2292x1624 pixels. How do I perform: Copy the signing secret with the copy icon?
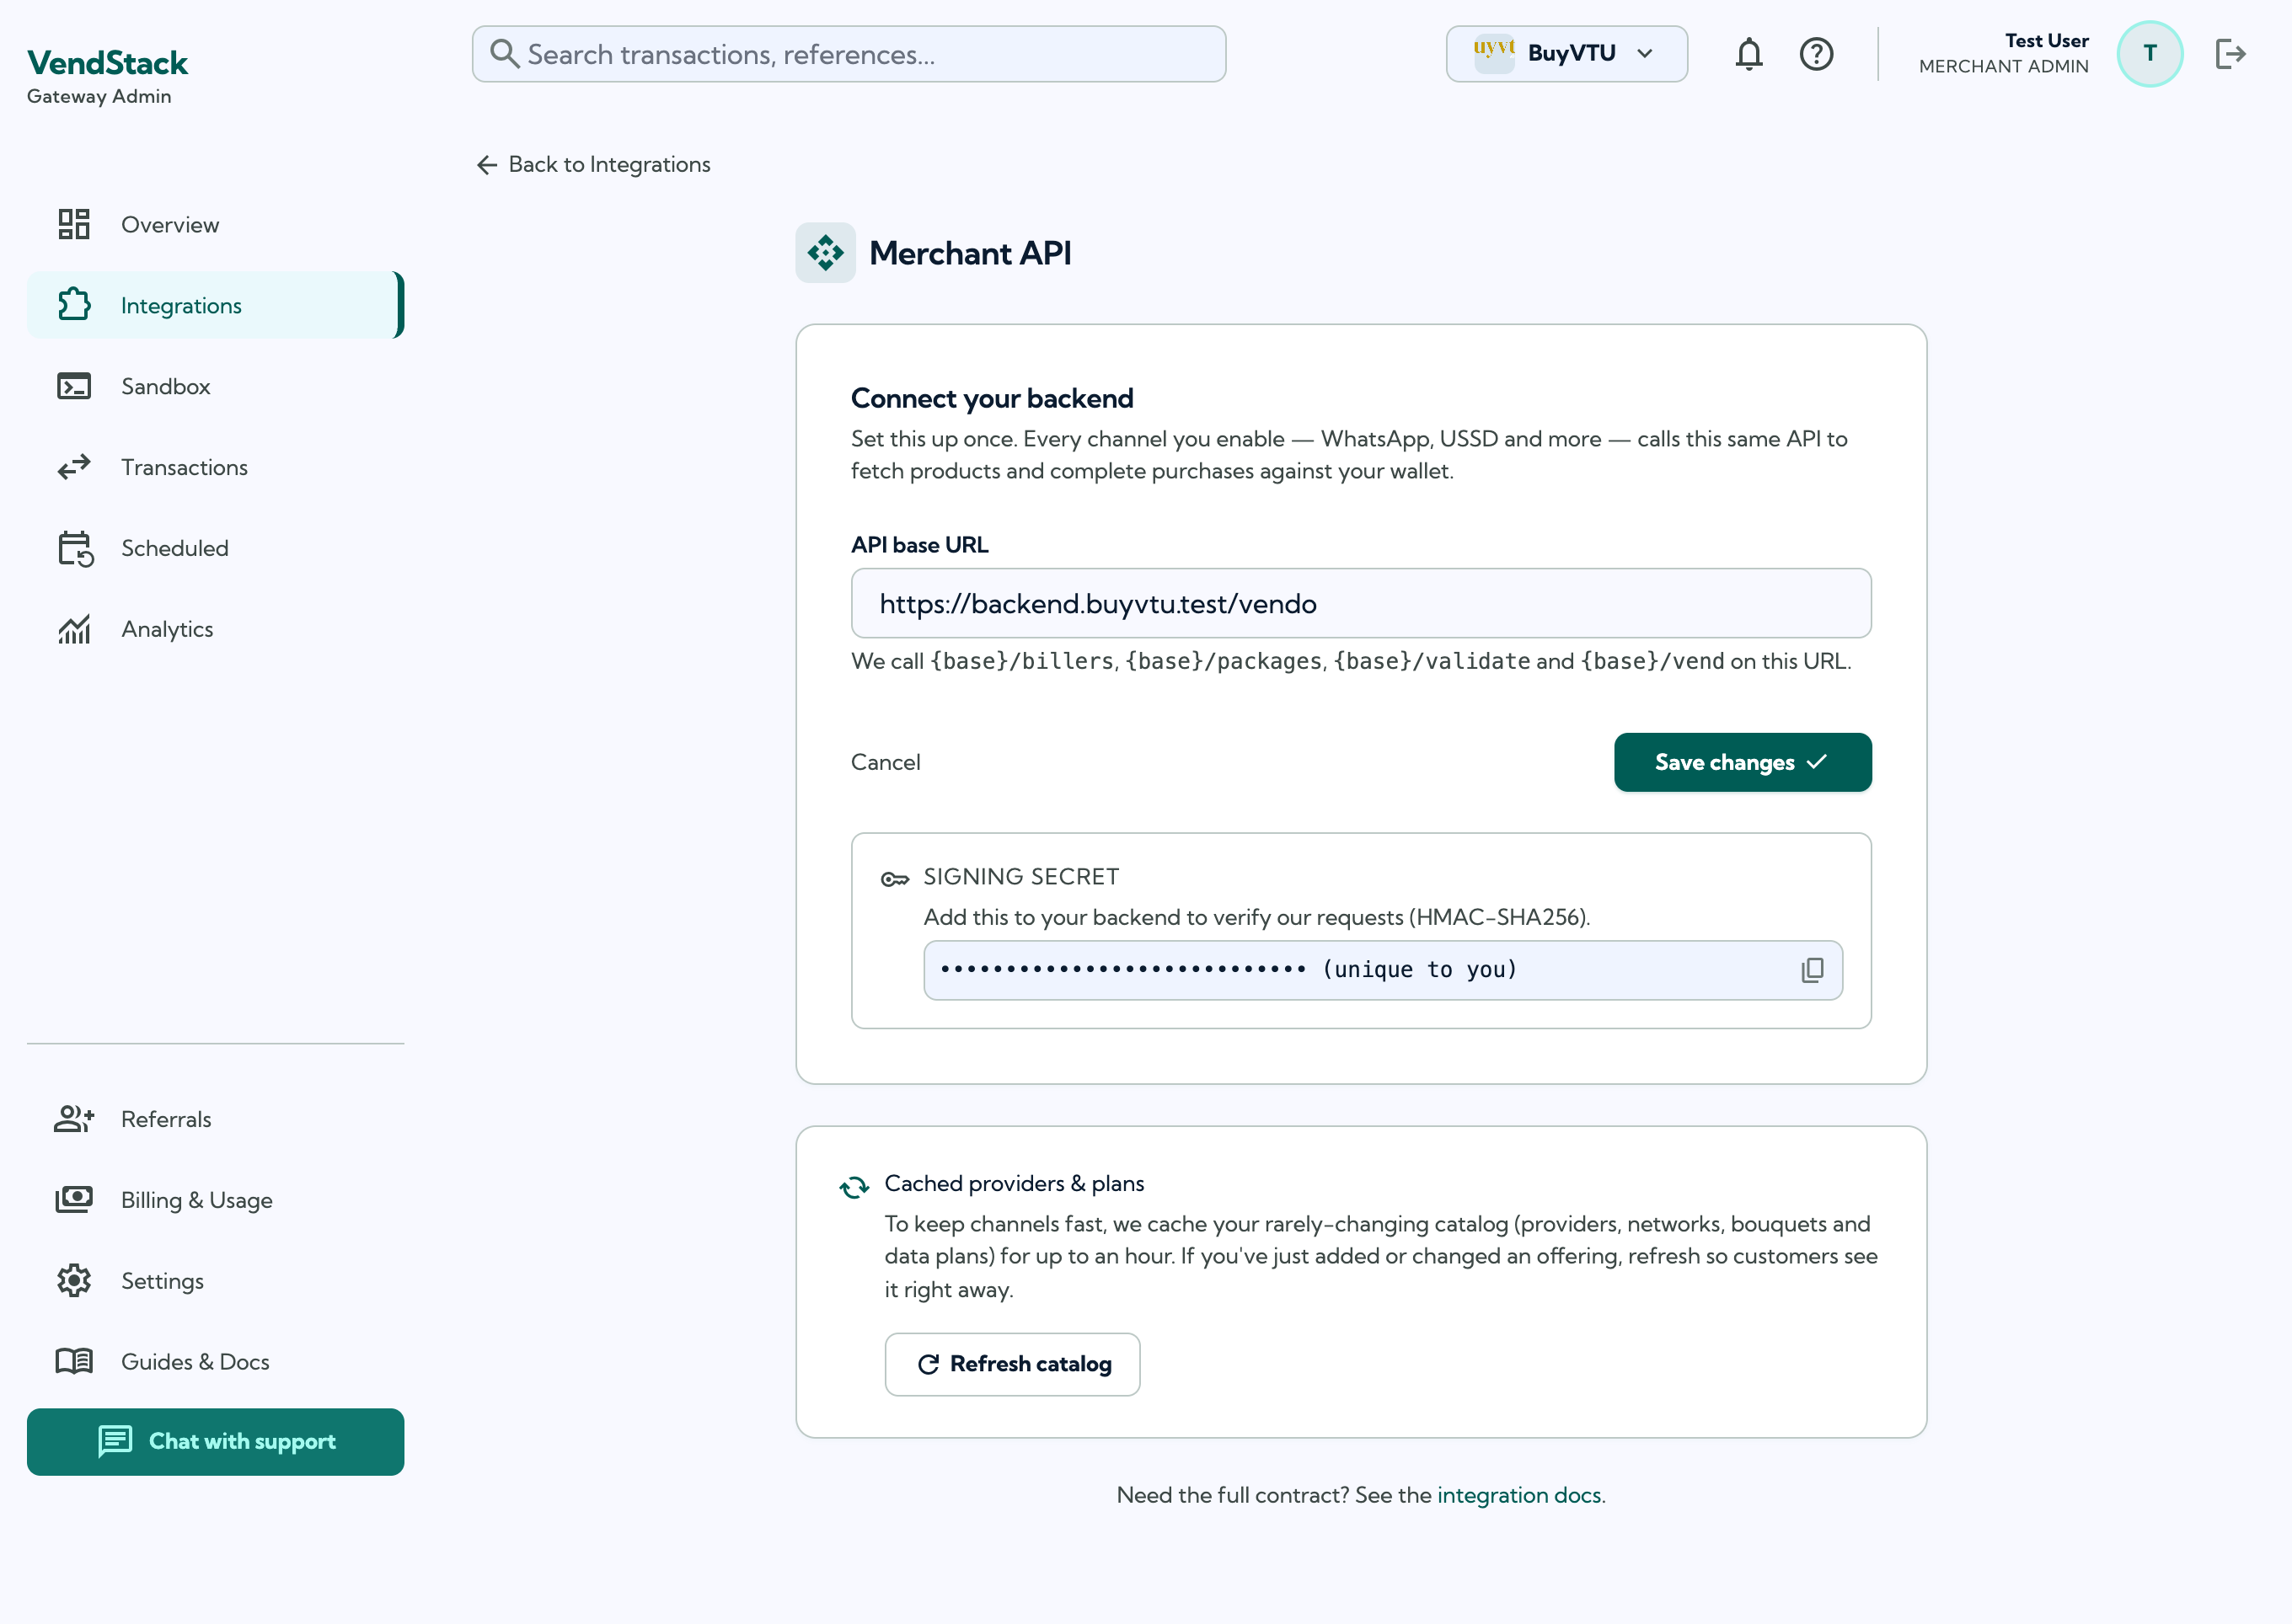[1812, 970]
